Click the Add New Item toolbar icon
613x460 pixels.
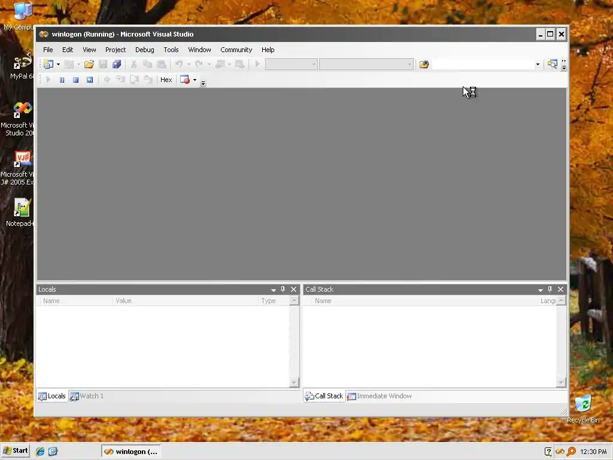69,64
